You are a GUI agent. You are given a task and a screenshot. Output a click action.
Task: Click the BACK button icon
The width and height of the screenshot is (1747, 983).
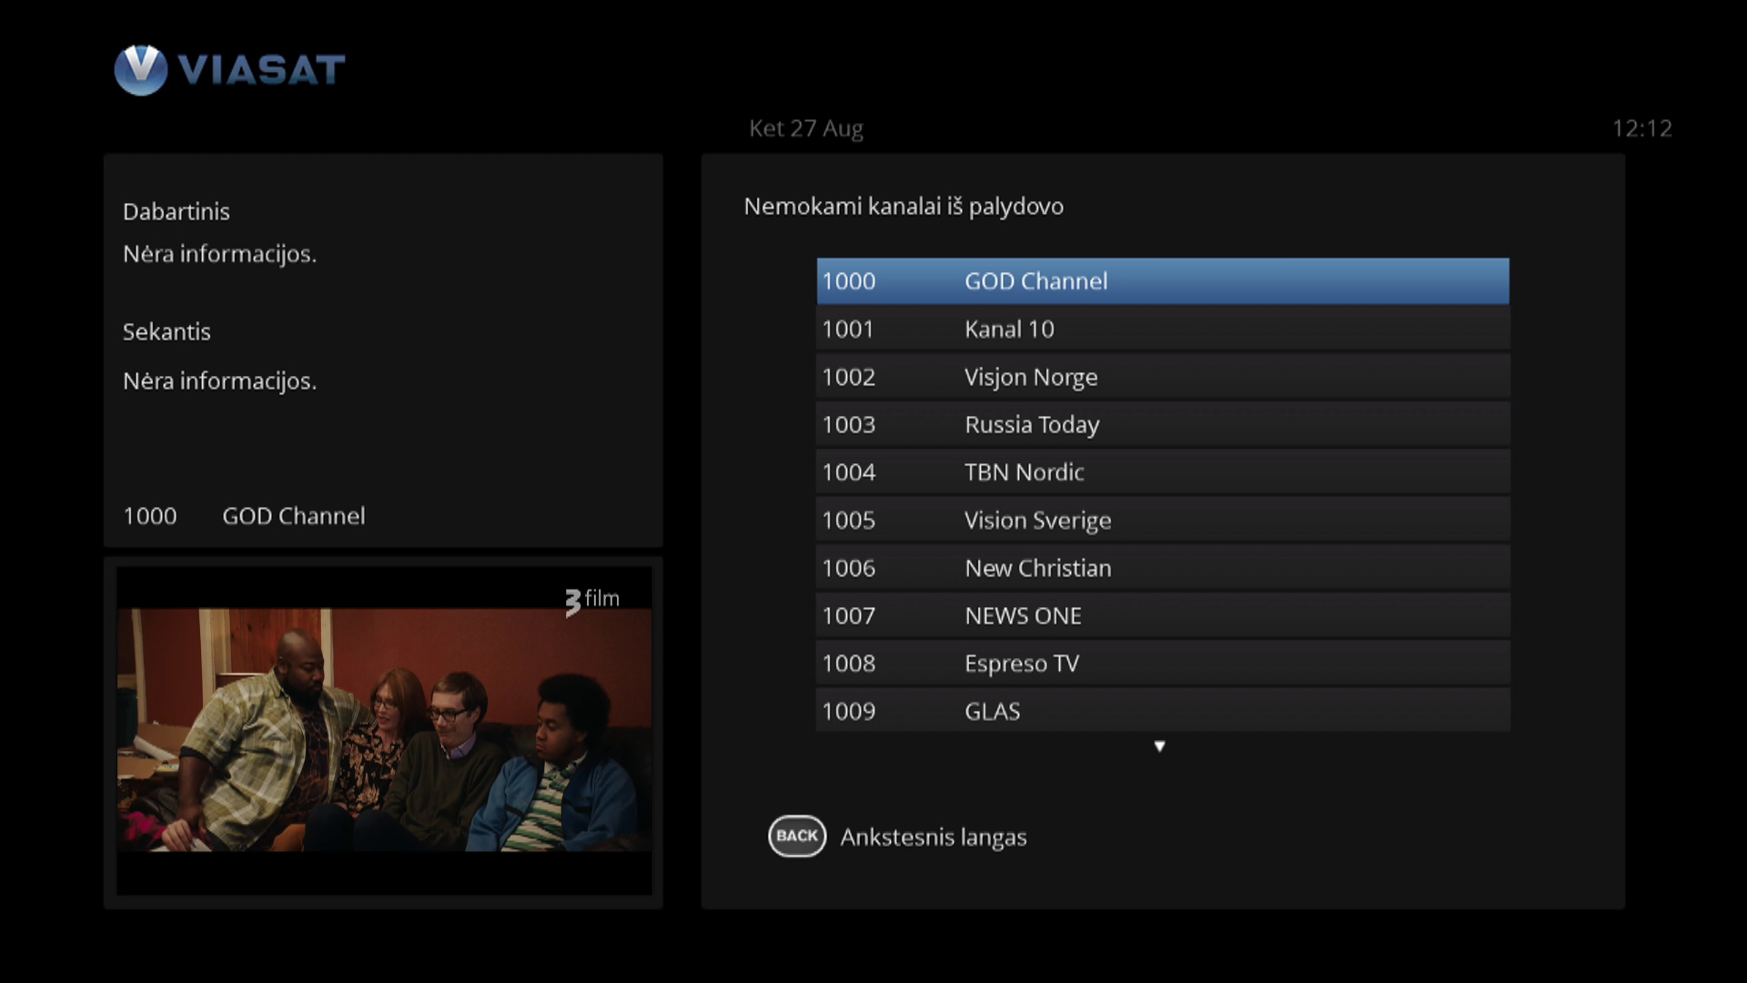(797, 836)
